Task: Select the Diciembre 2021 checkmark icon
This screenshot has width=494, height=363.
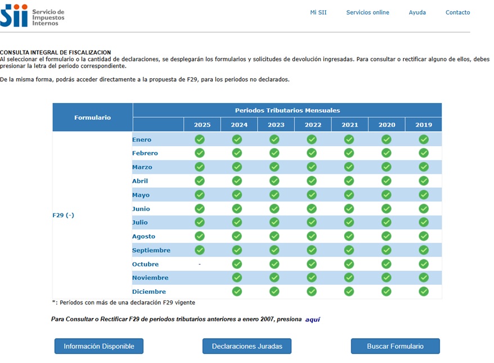Action: tap(349, 292)
